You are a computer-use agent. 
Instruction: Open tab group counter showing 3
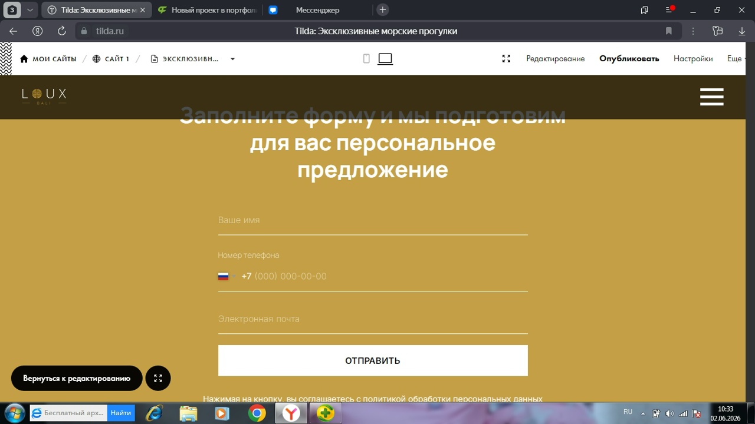click(11, 10)
